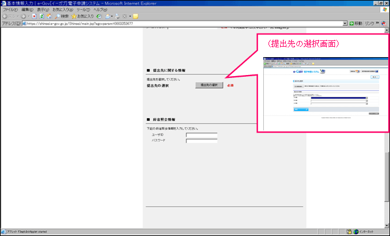
Task: Expand the address bar dropdown arrow
Action: pos(344,23)
